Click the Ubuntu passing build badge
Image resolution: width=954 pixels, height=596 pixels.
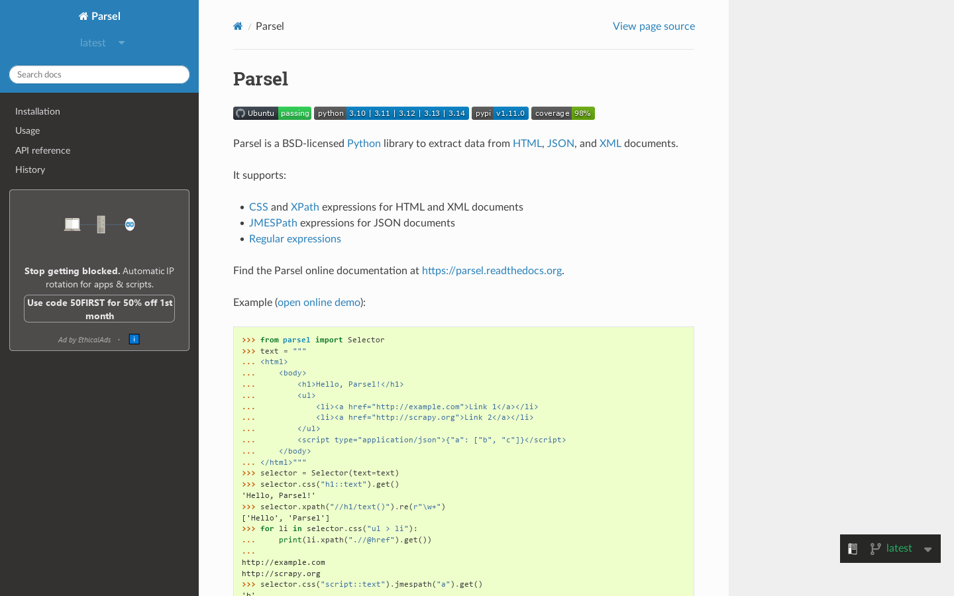[272, 113]
